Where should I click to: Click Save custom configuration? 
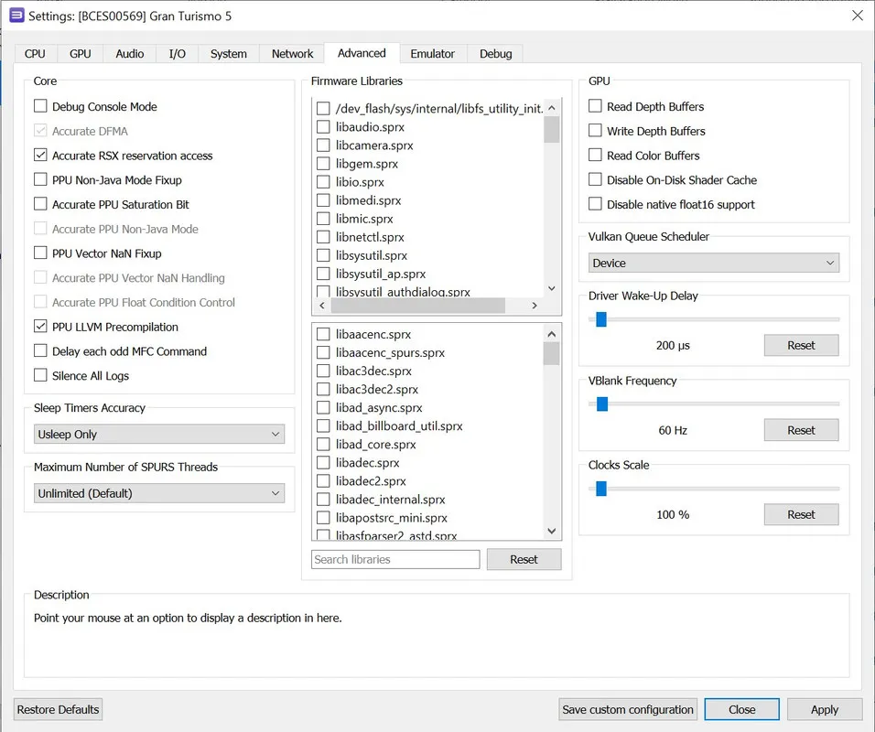point(628,709)
